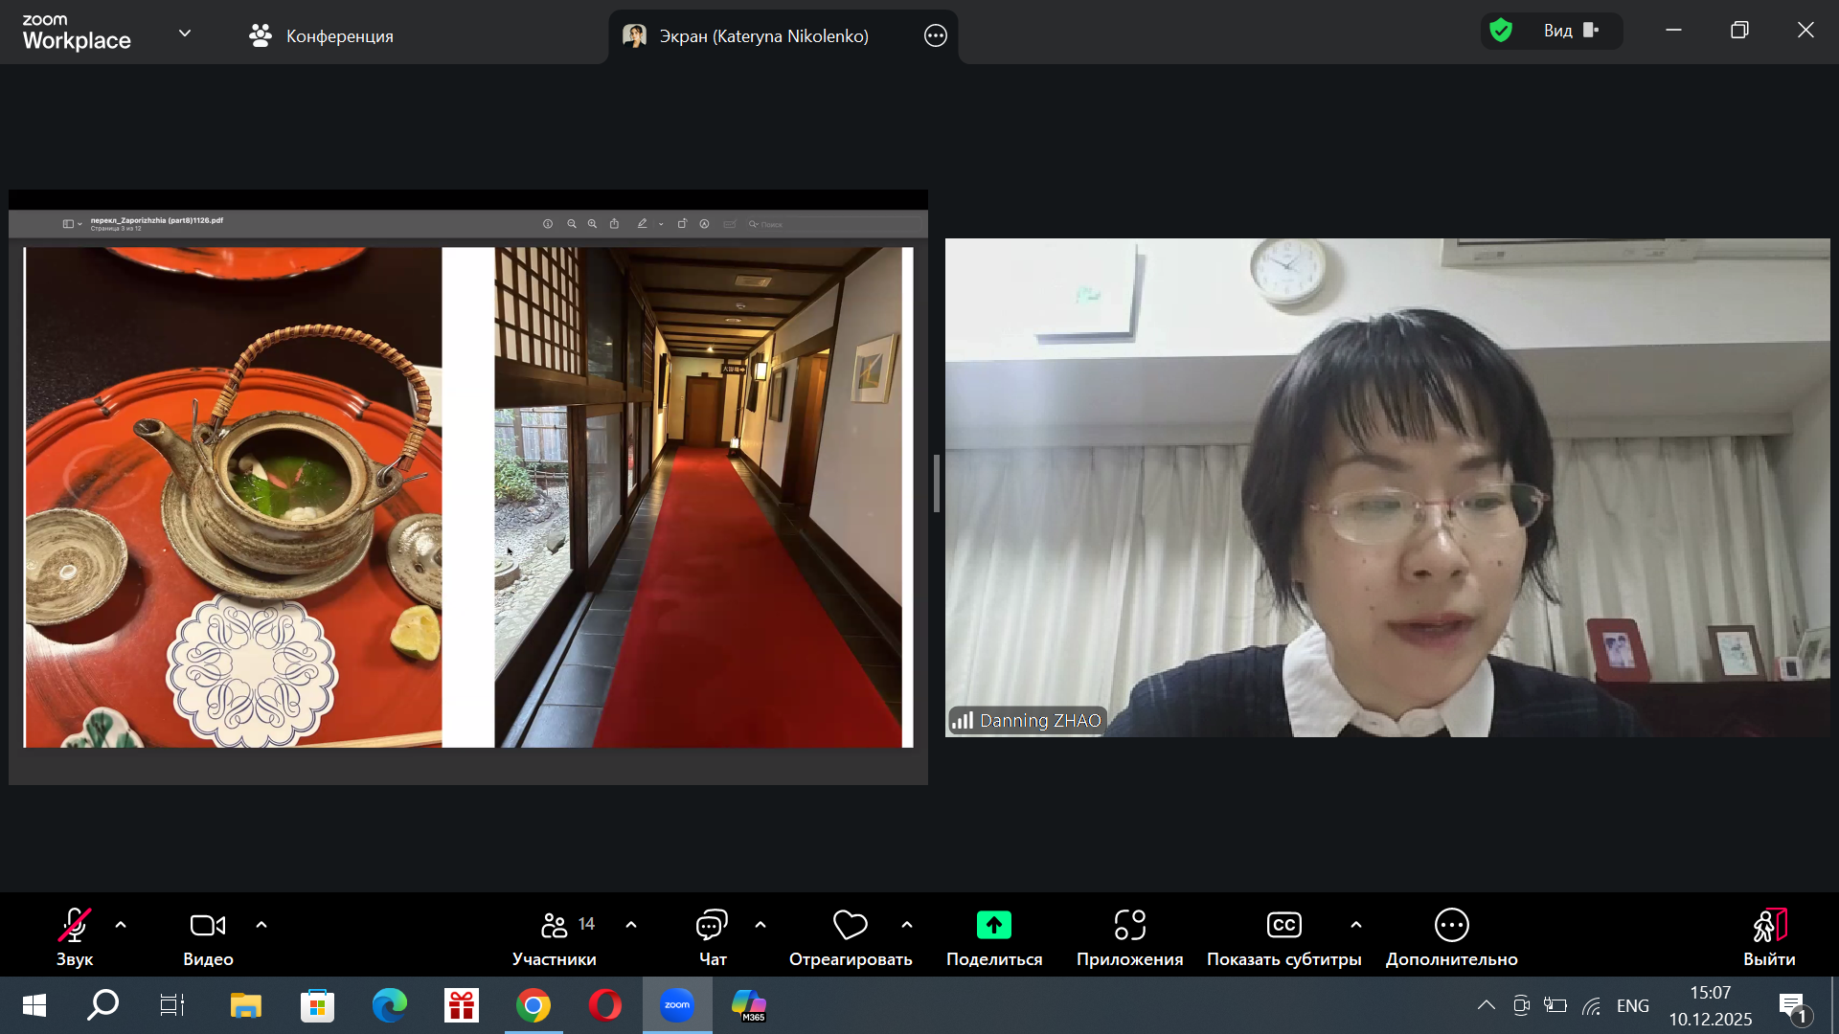Screen dimensions: 1839x1034
Task: Open Chrome from the Windows taskbar
Action: pos(534,1005)
